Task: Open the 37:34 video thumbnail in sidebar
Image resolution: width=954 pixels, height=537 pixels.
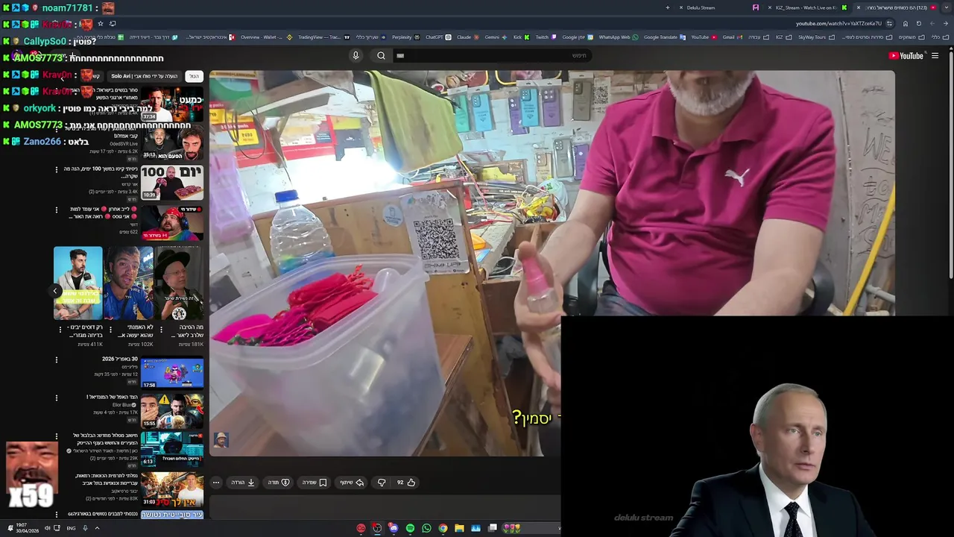Action: tap(172, 104)
